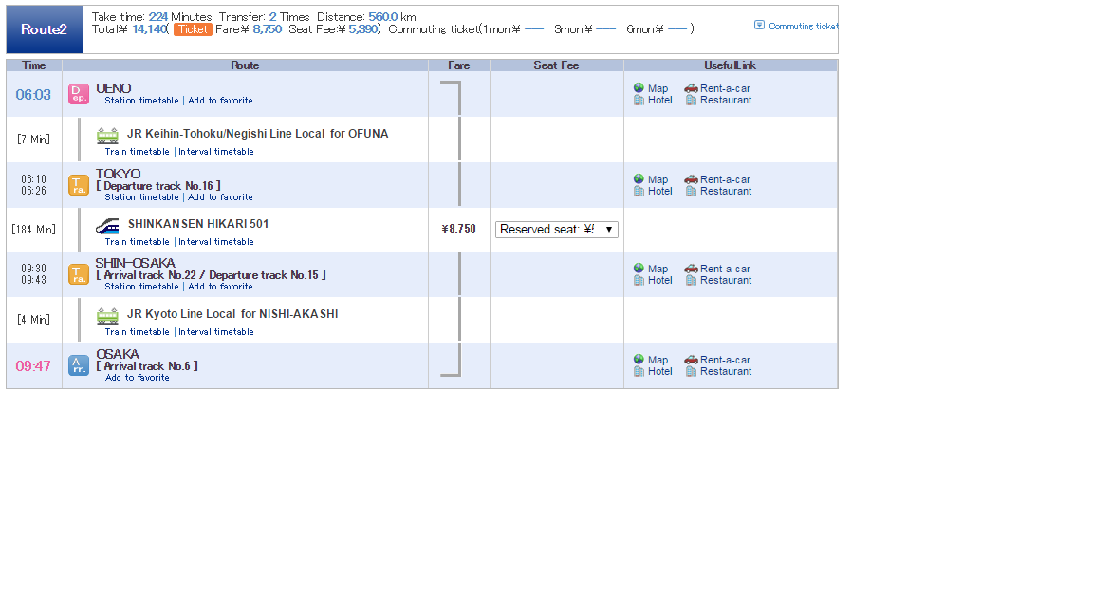Click the Hotel icon in TOKYO row

click(x=639, y=191)
